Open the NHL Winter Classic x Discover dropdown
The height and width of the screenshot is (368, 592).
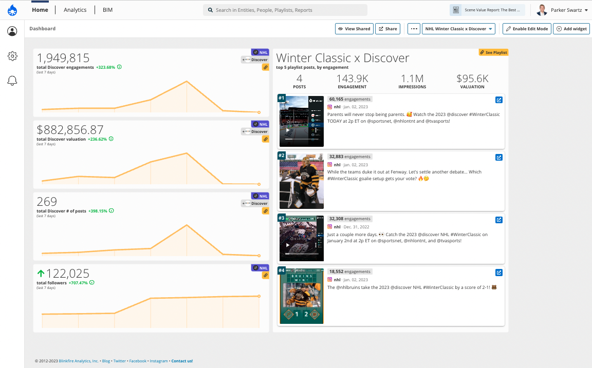coord(458,29)
